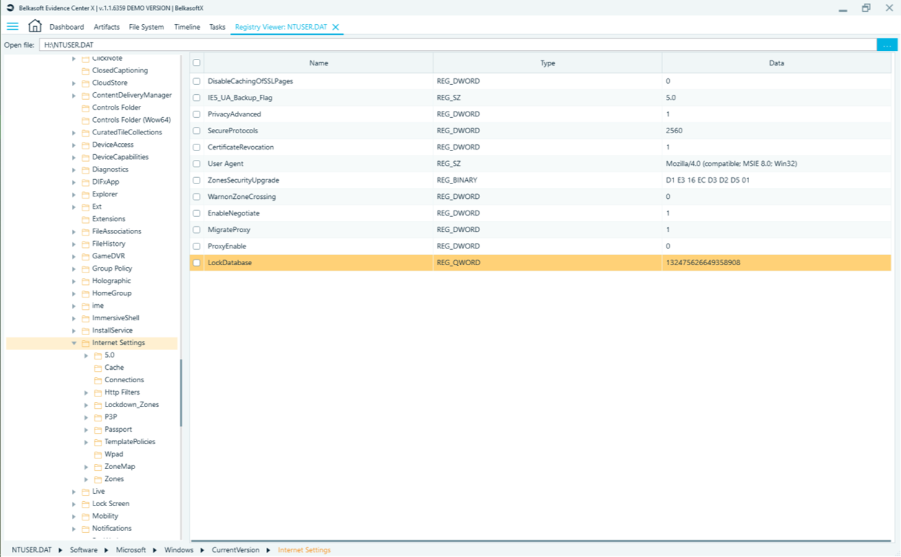Select the TemplatePolicies tree item

(130, 442)
